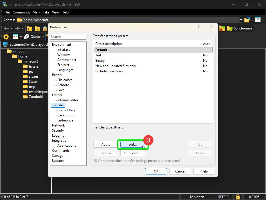This screenshot has width=266, height=200.
Task: Click the Preset description column header
Action: [x=147, y=44]
